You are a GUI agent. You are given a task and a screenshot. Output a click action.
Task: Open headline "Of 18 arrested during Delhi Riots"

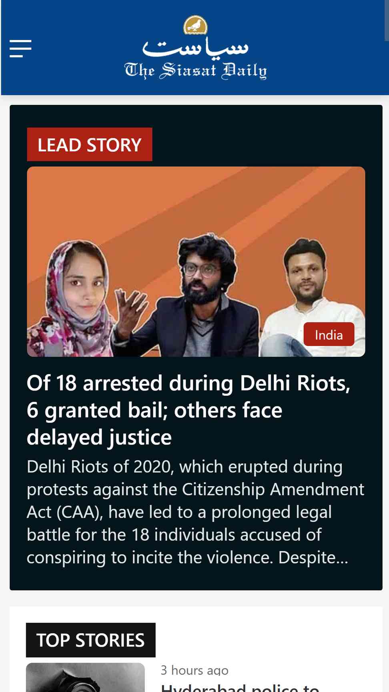[x=188, y=410]
